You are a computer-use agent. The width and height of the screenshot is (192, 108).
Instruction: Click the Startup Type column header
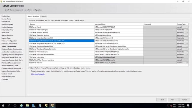pyautogui.click(x=182, y=24)
